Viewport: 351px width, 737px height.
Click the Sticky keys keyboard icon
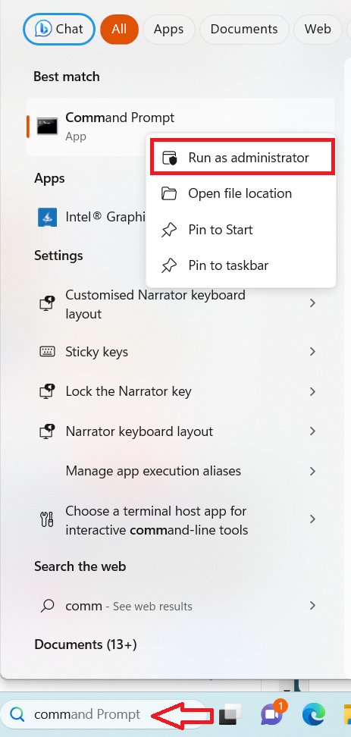(x=47, y=352)
